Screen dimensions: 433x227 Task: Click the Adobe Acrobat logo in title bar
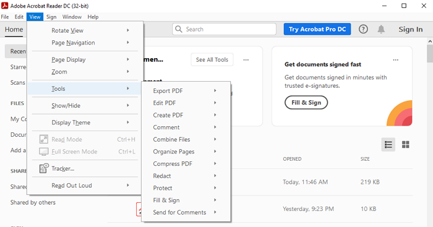[5, 6]
